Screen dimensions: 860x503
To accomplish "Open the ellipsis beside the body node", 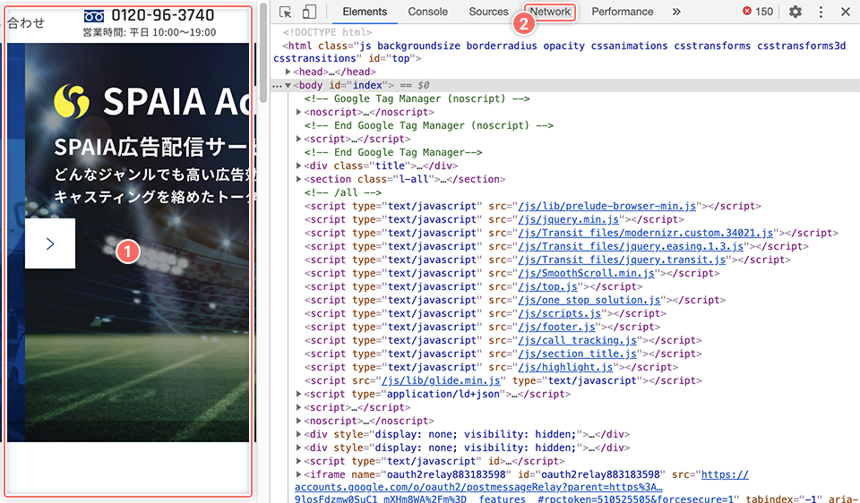I will [x=278, y=86].
